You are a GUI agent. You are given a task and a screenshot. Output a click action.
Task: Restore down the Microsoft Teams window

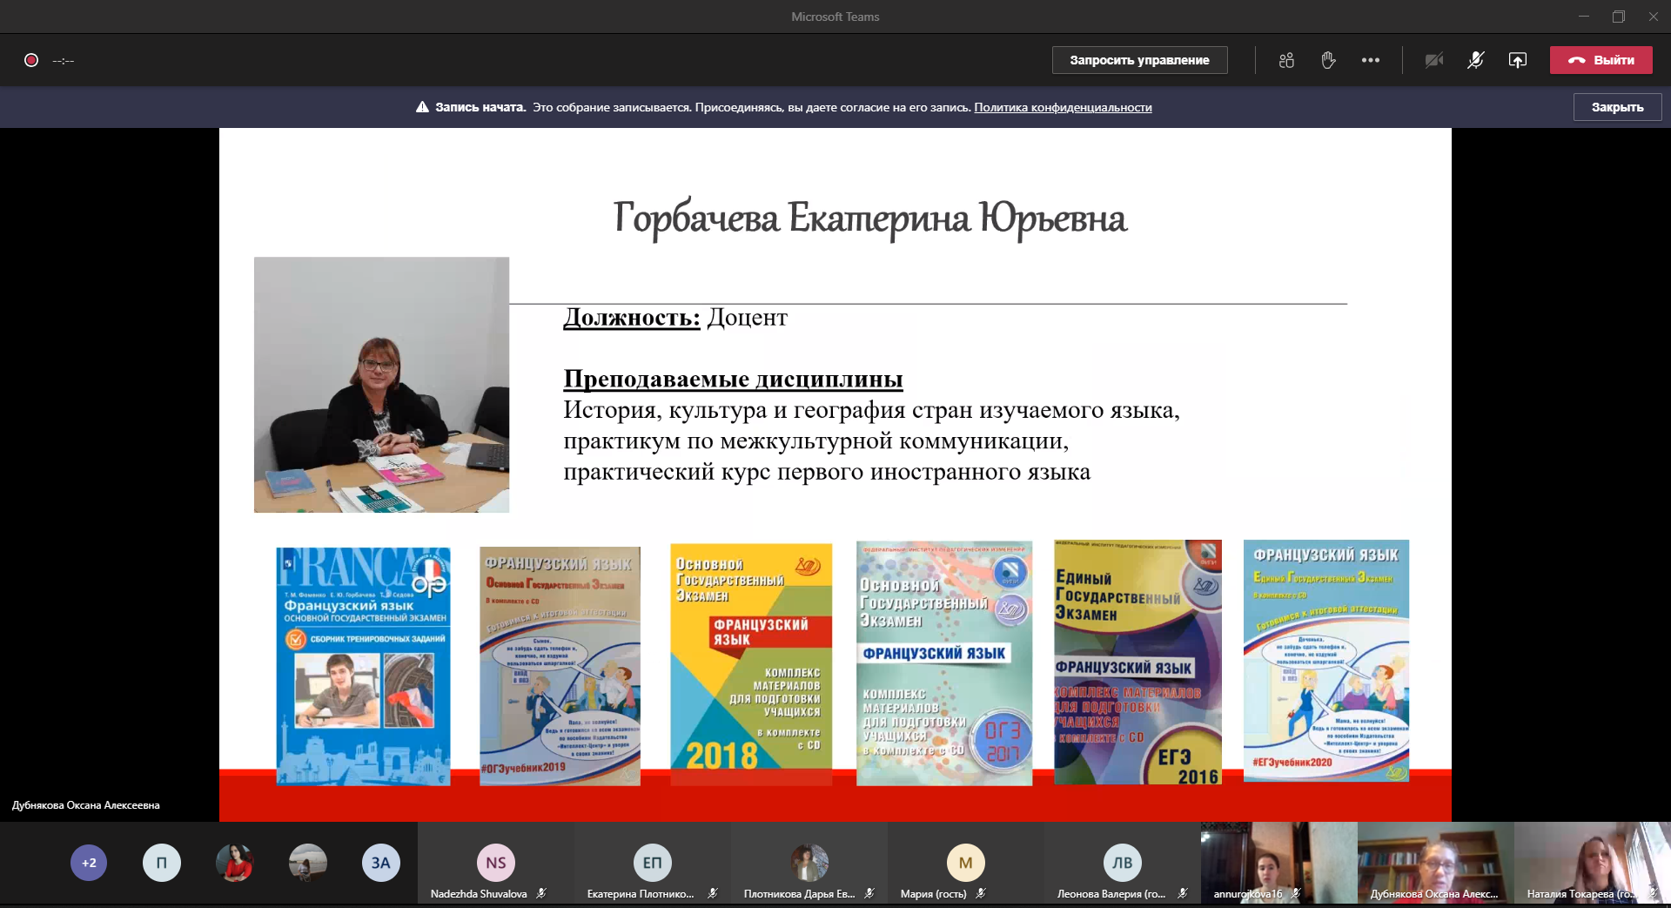[x=1619, y=17]
